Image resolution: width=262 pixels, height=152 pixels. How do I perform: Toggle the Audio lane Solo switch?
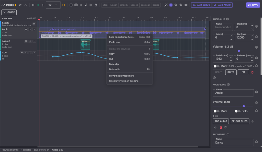(x=237, y=111)
